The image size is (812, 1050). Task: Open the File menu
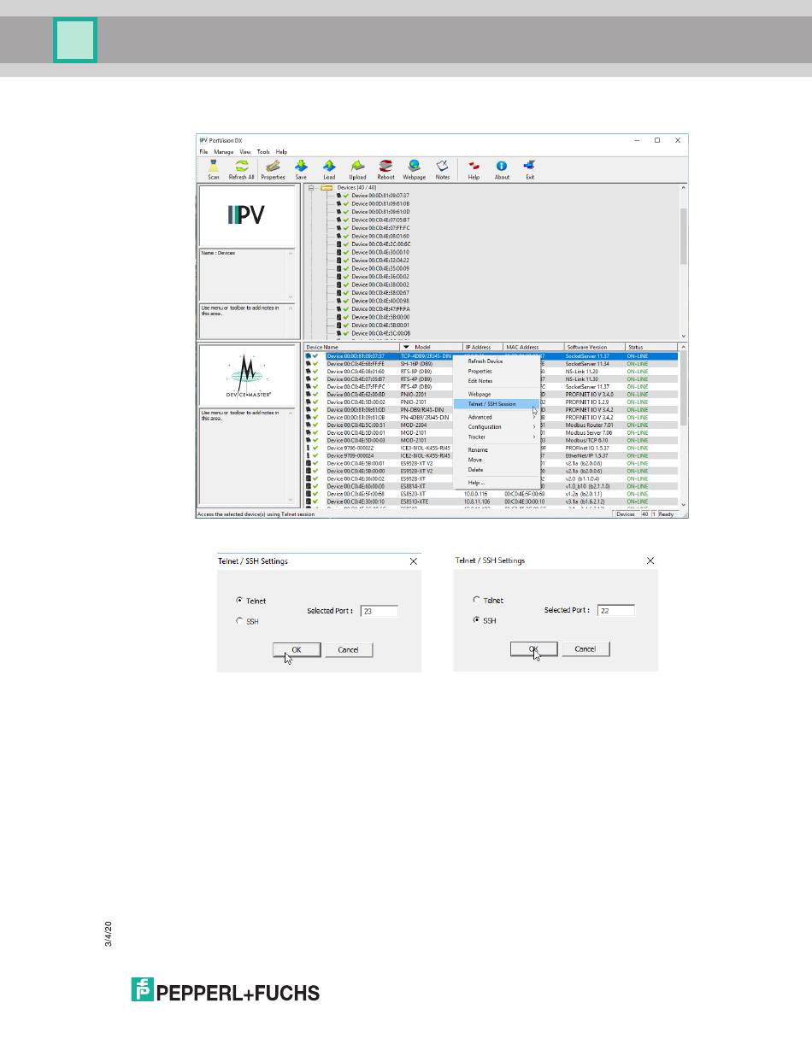[203, 151]
